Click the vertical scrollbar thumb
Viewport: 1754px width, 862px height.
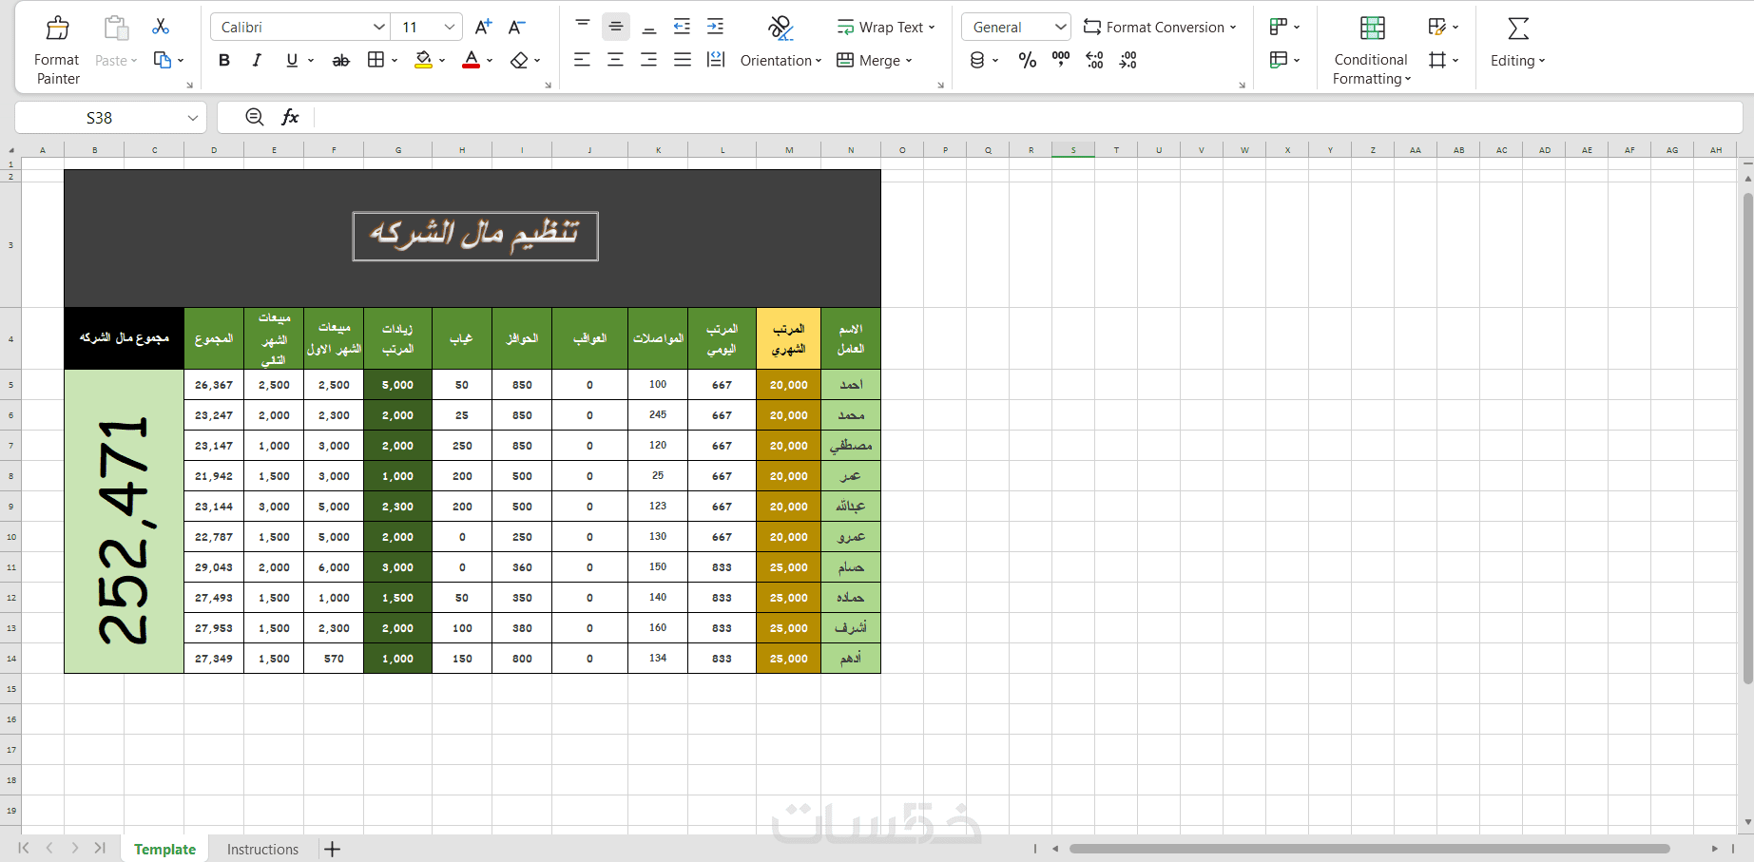(x=1747, y=437)
